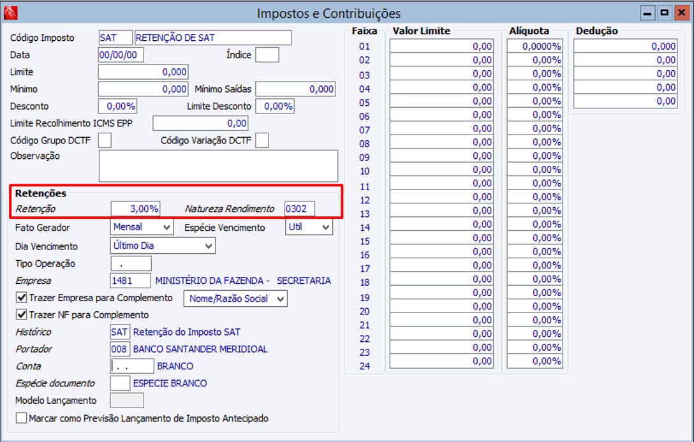
Task: Click ESPECIE BRANCO text
Action: pos(170,383)
